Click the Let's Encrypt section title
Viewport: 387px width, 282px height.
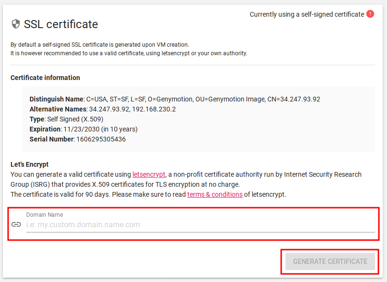click(30, 164)
